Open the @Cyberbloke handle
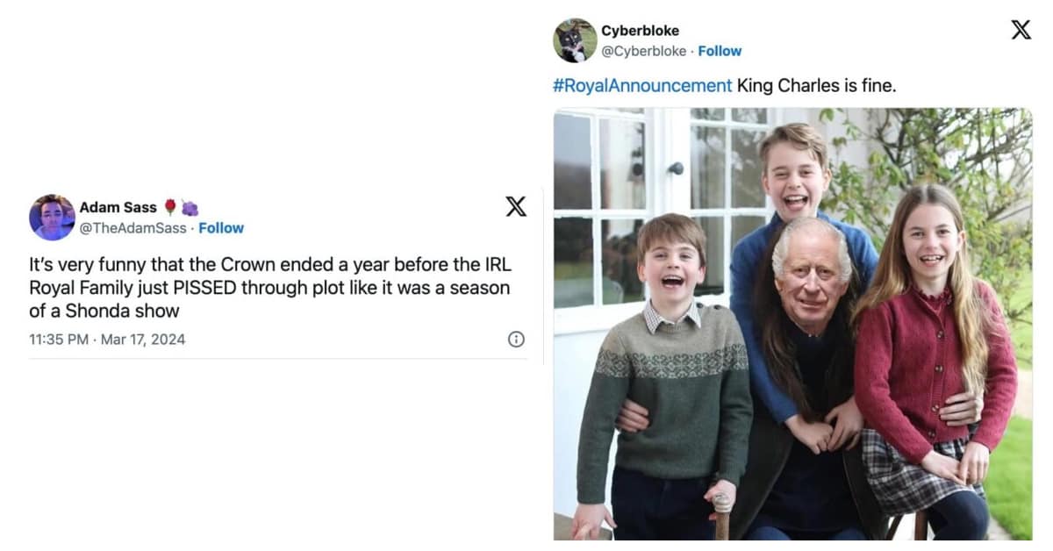The image size is (1053, 551). click(644, 51)
